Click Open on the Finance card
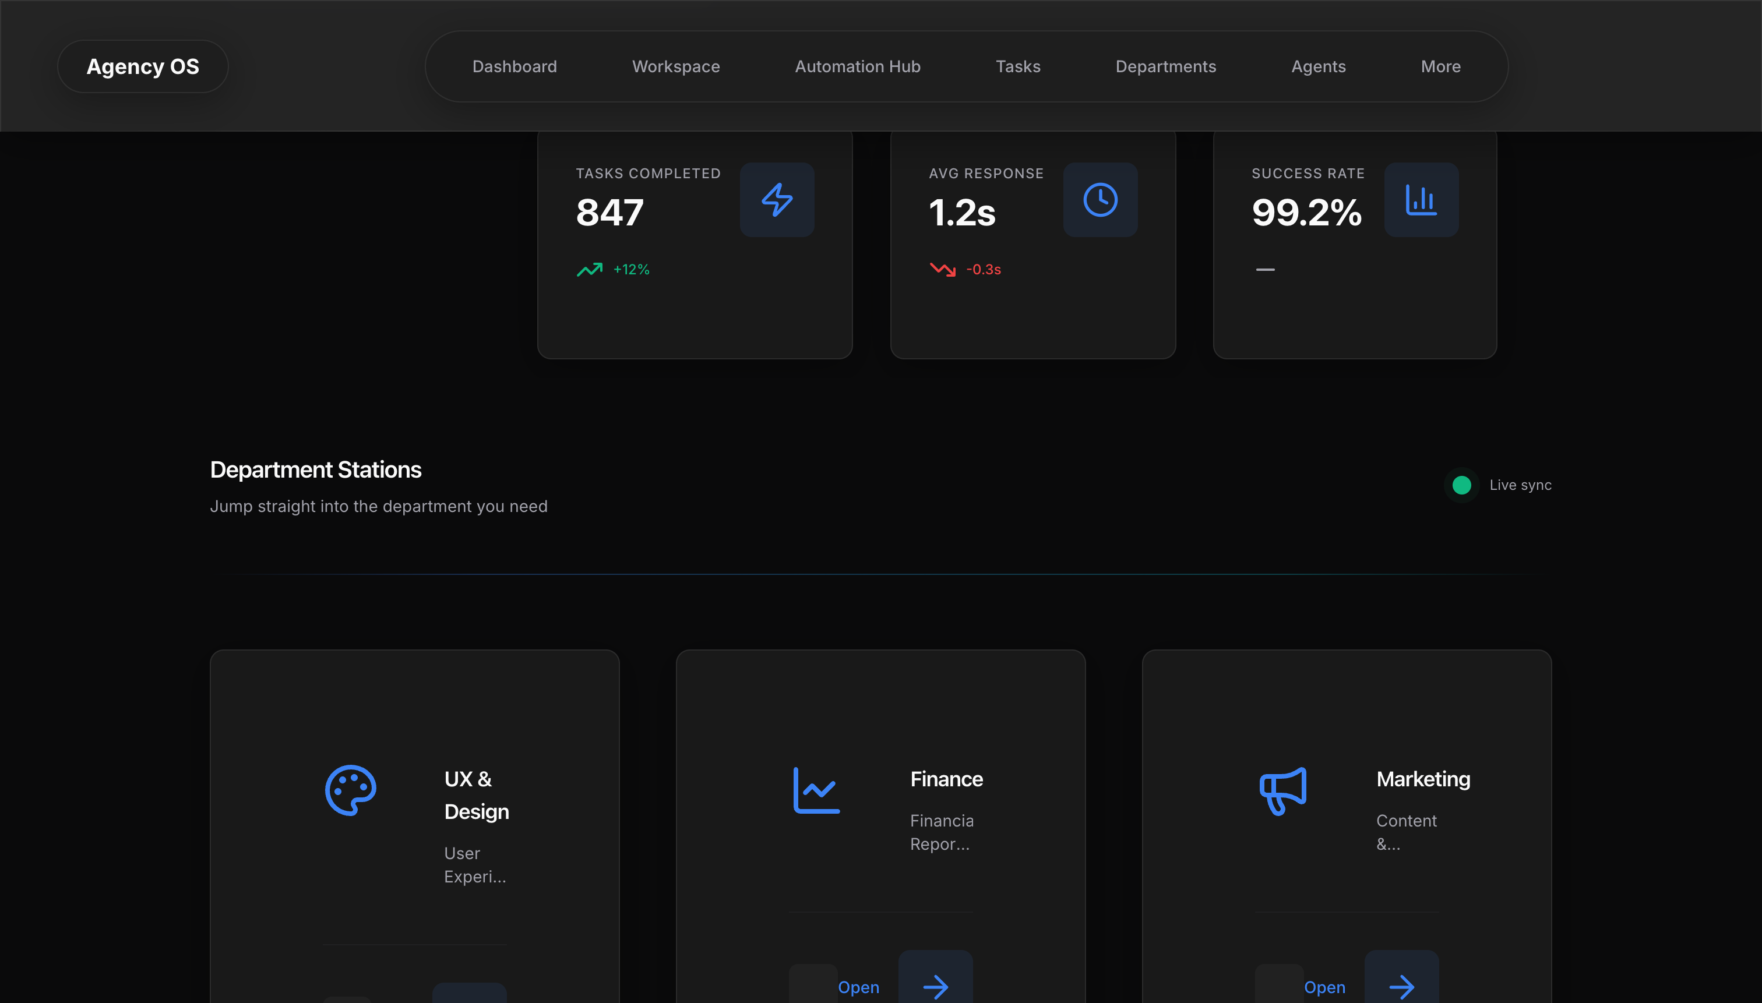 tap(858, 987)
